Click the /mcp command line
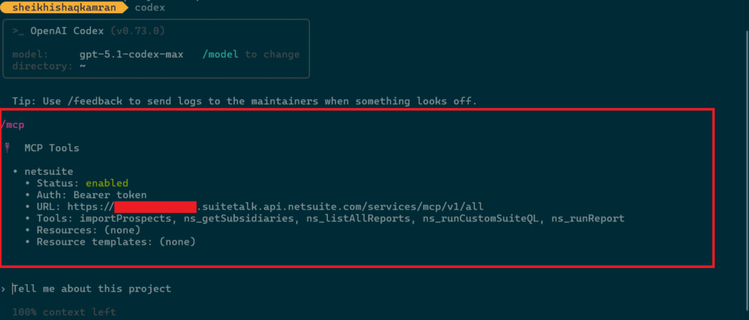This screenshot has width=749, height=320. 14,125
